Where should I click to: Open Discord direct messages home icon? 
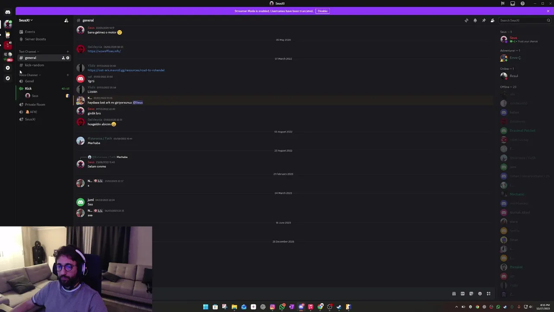(7, 12)
